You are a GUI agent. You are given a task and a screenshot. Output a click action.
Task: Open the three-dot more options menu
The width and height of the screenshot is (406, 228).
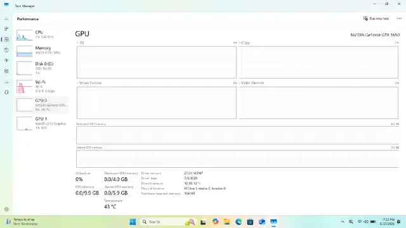click(399, 18)
